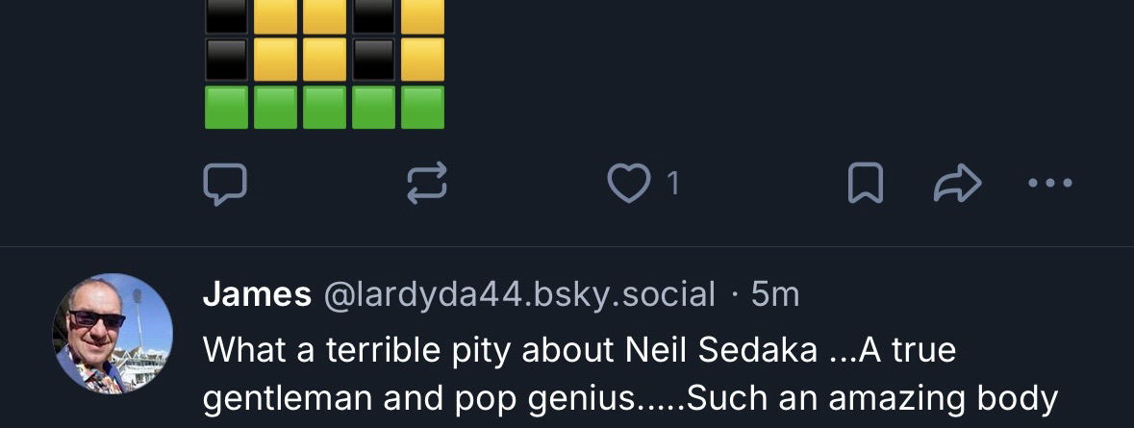Click the leftmost green Wordle square
1134x428 pixels.
[227, 108]
